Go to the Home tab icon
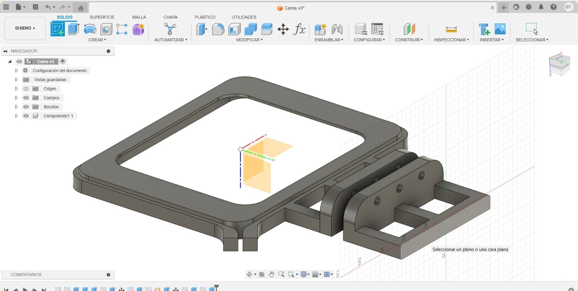Image resolution: width=578 pixels, height=291 pixels. click(x=80, y=8)
